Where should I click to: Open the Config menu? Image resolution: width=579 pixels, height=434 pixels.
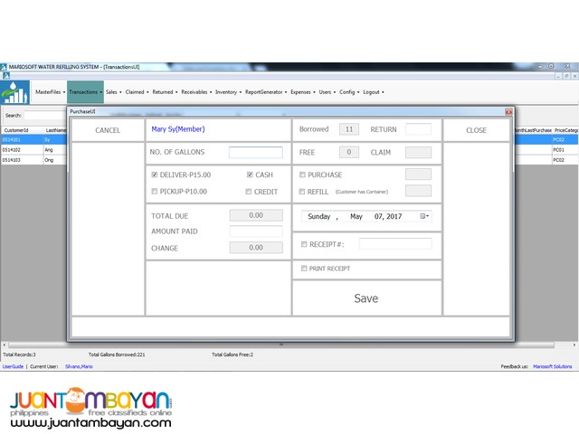tap(349, 92)
